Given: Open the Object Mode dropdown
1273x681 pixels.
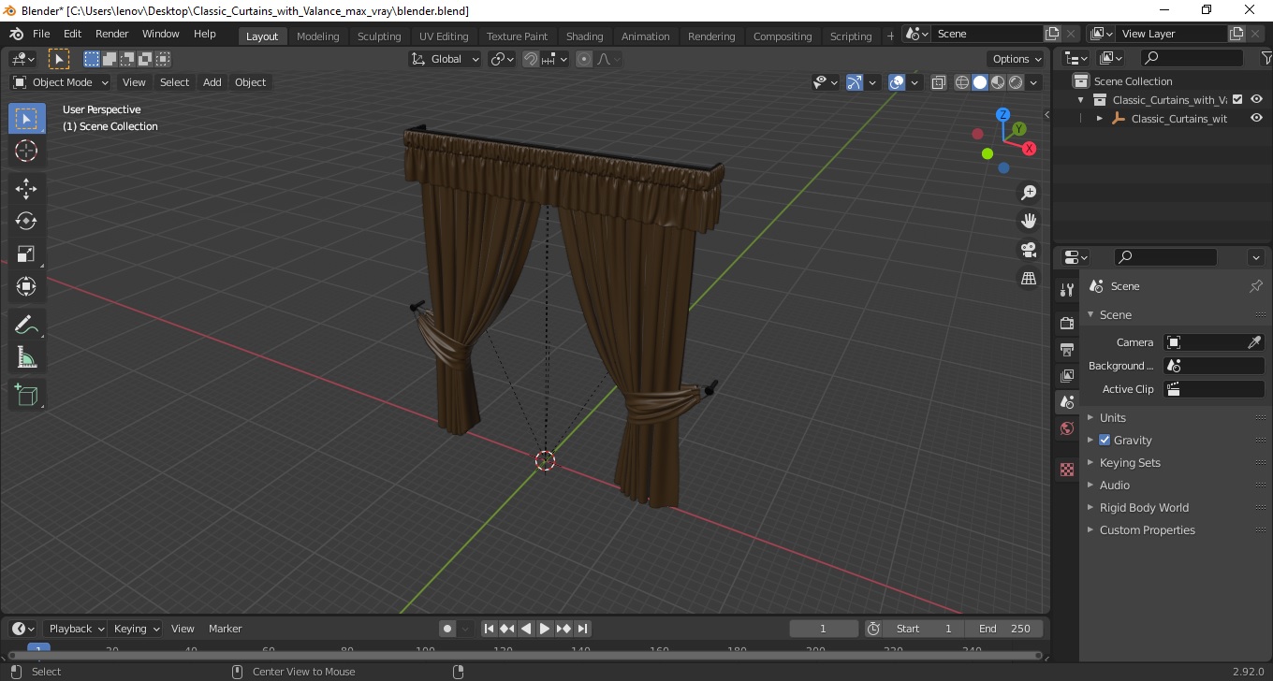Looking at the screenshot, I should pyautogui.click(x=61, y=82).
